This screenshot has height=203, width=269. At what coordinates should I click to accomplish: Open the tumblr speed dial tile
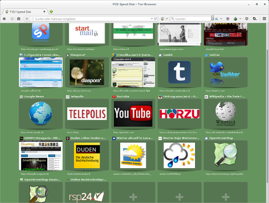point(179,72)
